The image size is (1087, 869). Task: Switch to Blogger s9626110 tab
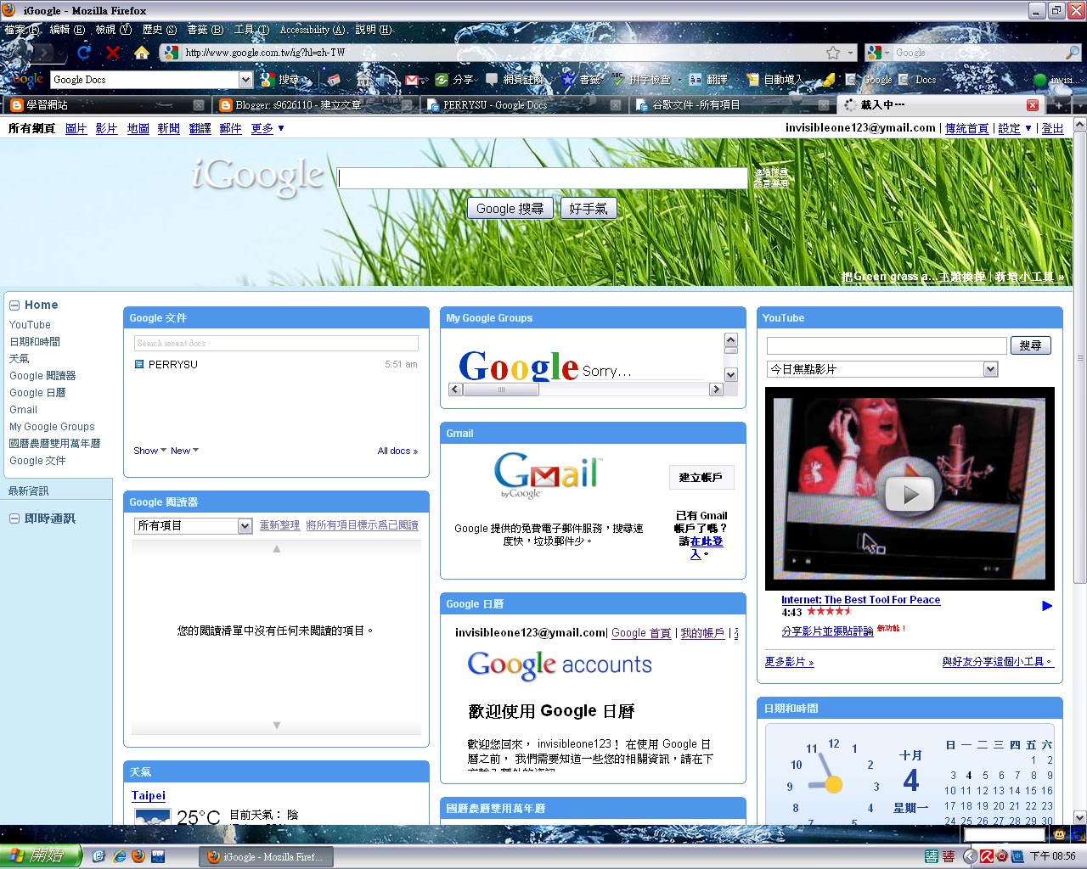coord(317,105)
